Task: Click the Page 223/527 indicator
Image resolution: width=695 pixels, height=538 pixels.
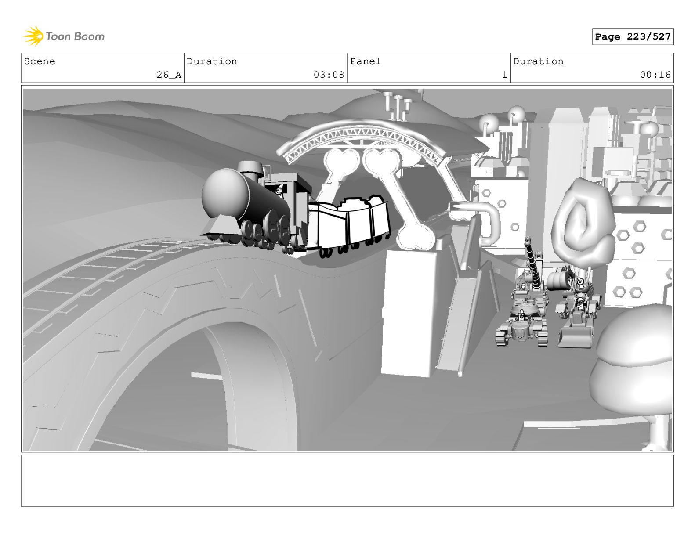Action: tap(633, 37)
